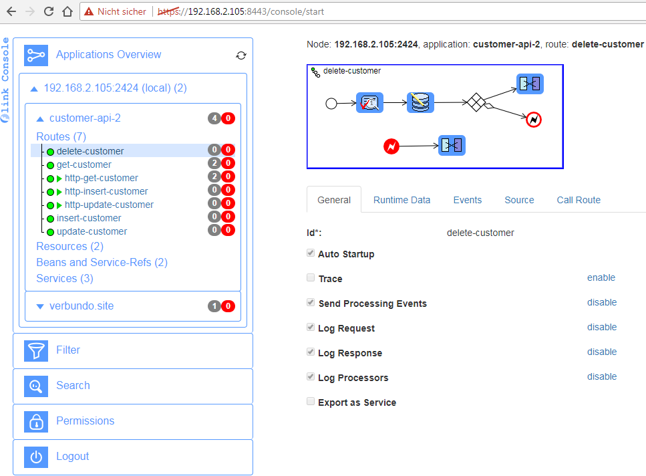This screenshot has height=476, width=646.
Task: Click the Filter funnel icon
Action: [x=36, y=350]
